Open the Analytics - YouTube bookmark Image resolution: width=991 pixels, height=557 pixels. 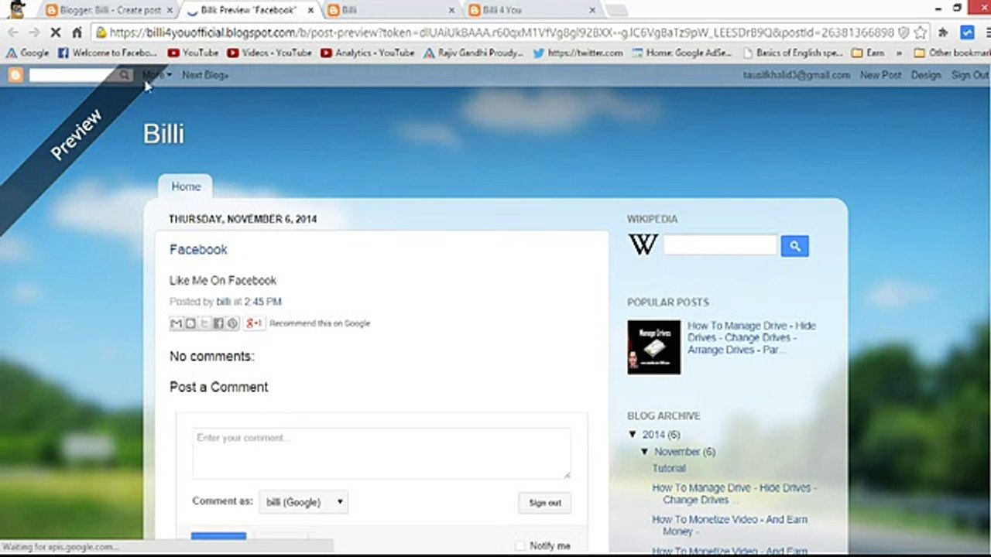367,53
